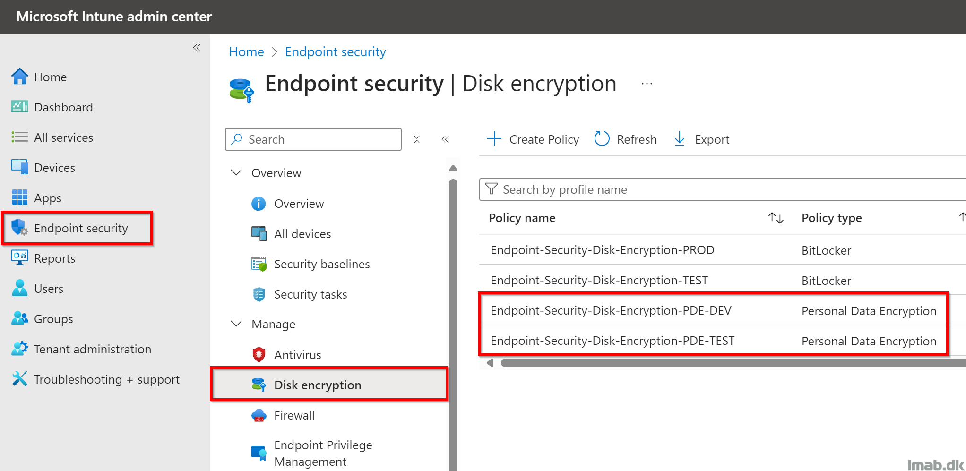Image resolution: width=966 pixels, height=471 pixels.
Task: Open Apps grid icon in sidebar
Action: pyautogui.click(x=19, y=197)
